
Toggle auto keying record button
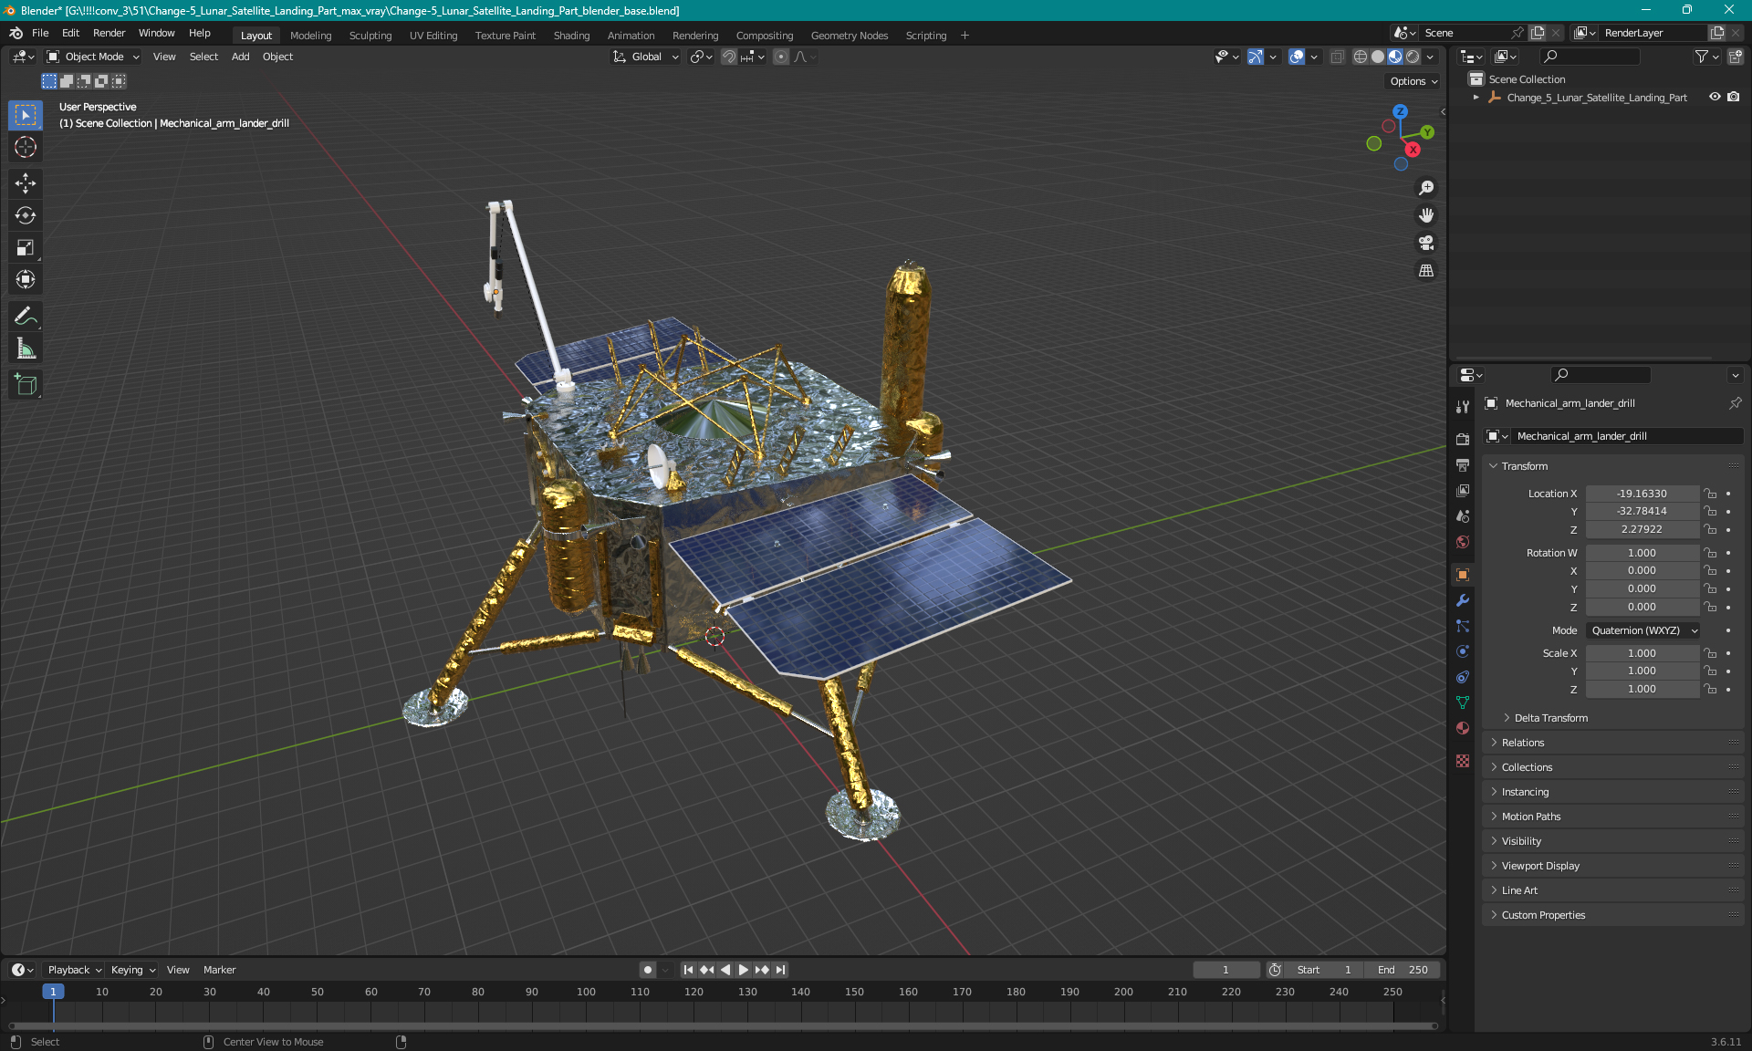click(x=647, y=970)
